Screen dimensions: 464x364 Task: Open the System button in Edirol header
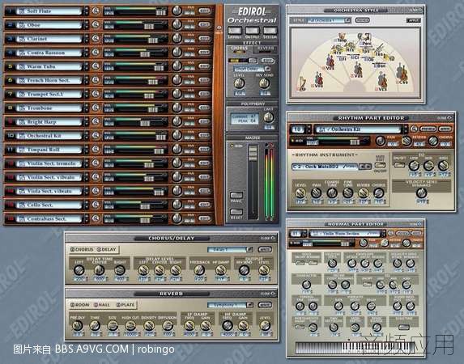point(270,31)
